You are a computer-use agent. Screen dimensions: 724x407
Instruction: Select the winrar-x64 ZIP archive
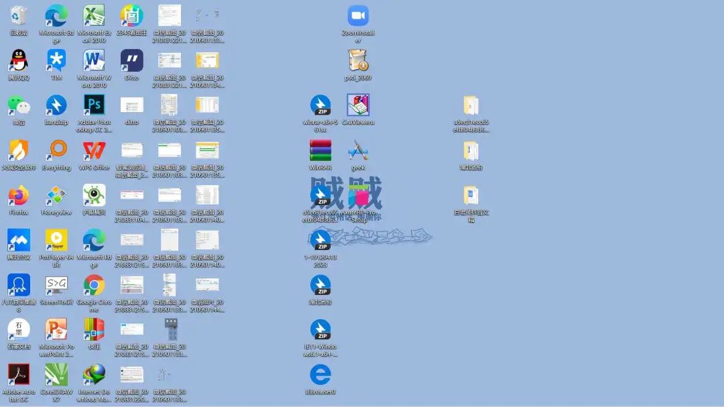click(320, 106)
